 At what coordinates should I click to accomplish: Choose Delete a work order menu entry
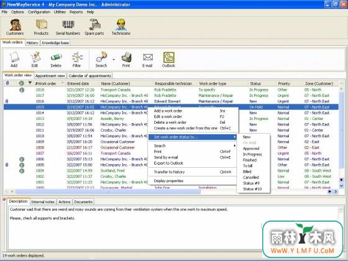pyautogui.click(x=193, y=122)
